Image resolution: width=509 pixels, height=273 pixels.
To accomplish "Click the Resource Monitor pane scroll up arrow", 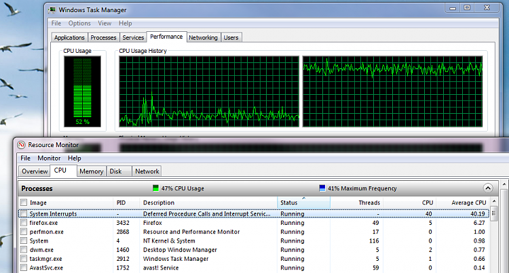I will pyautogui.click(x=504, y=184).
